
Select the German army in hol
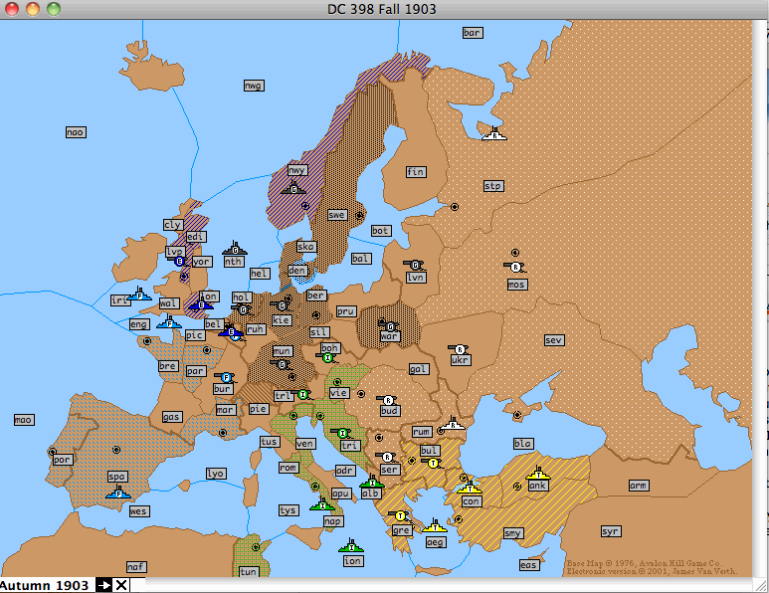click(x=243, y=309)
